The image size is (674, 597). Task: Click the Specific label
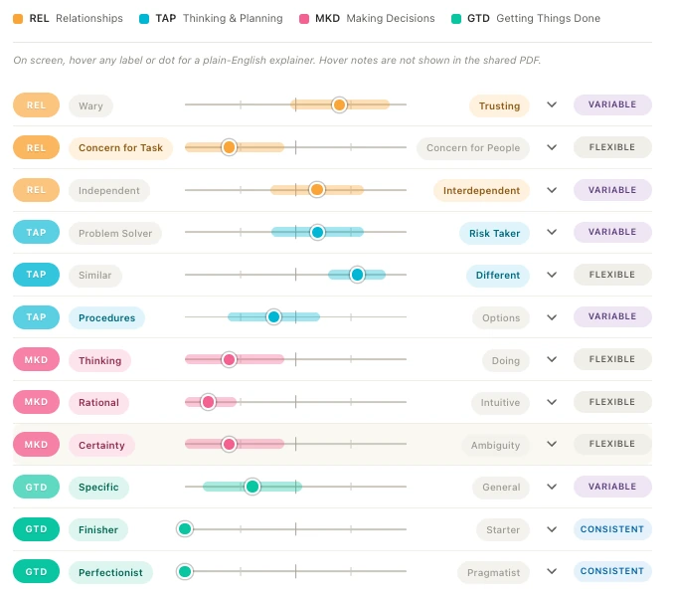pyautogui.click(x=98, y=488)
